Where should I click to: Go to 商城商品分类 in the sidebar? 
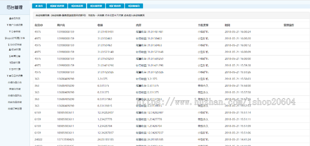[x=15, y=82]
